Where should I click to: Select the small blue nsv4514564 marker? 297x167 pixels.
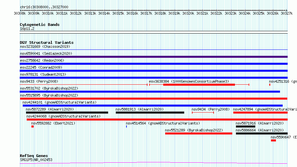click(126, 126)
